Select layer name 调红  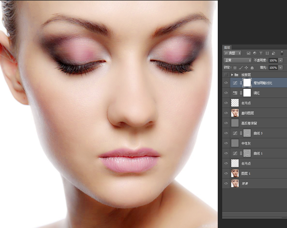point(257,93)
